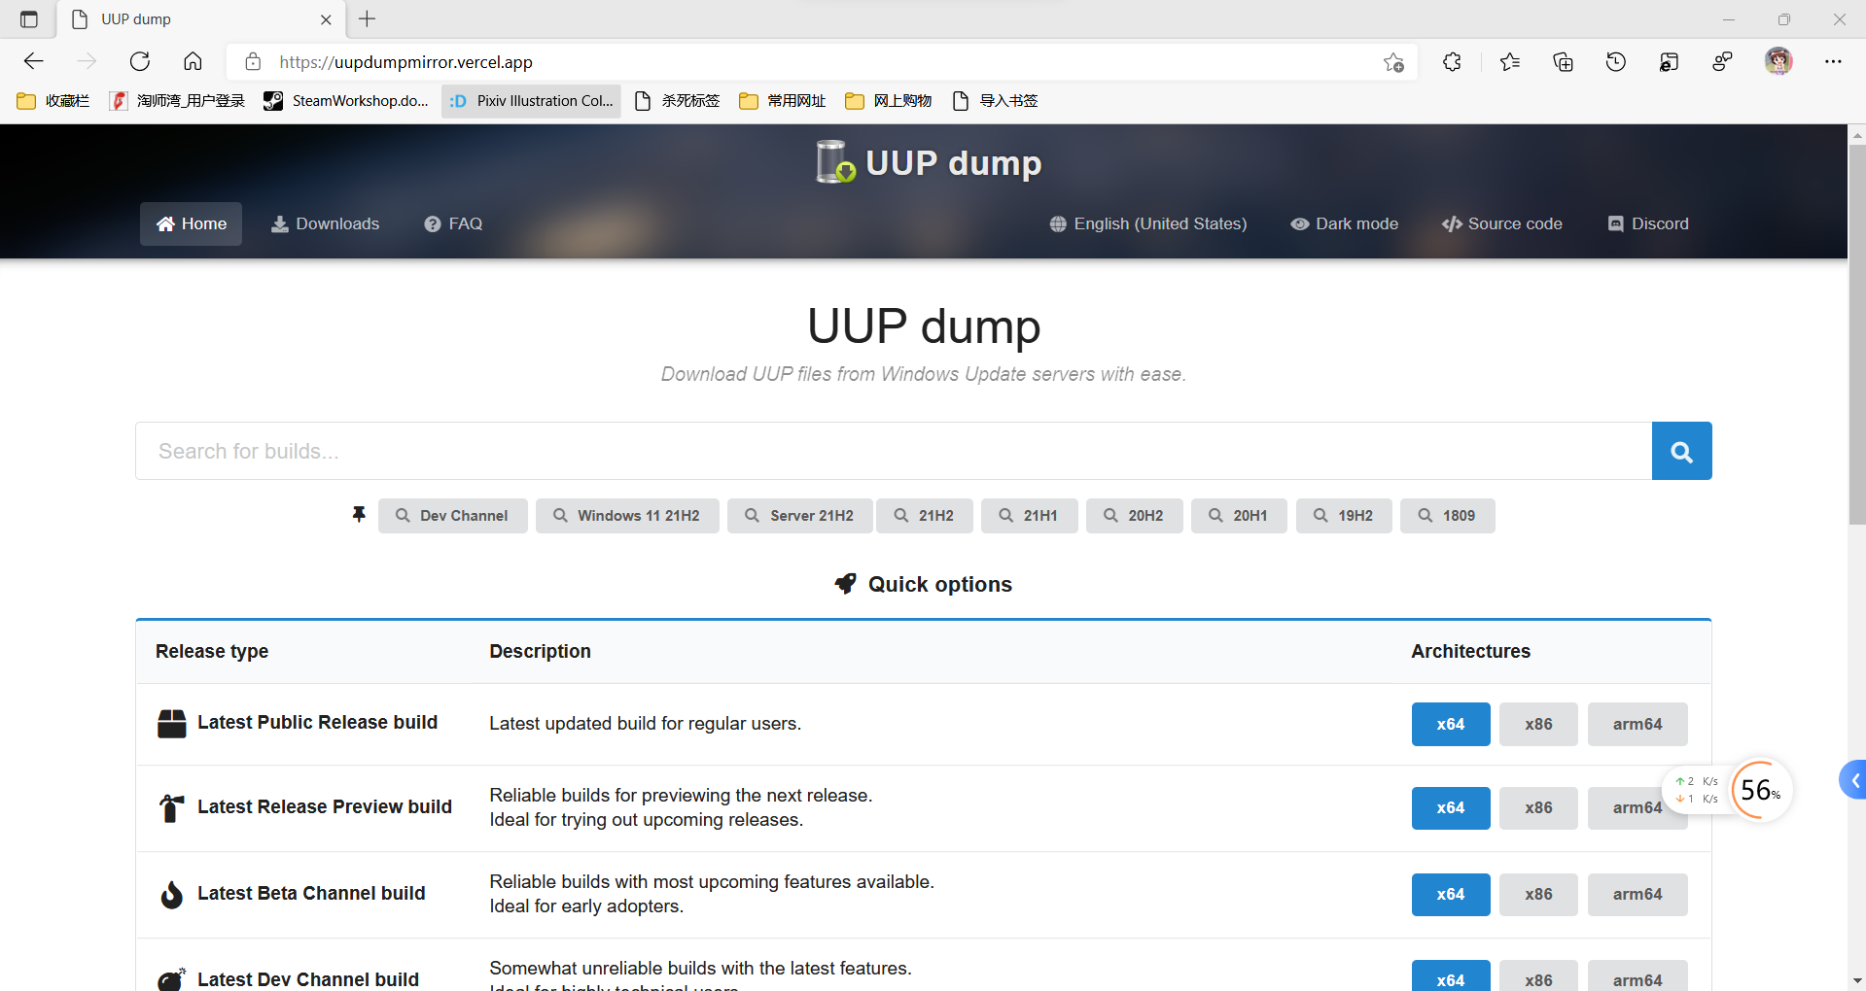The width and height of the screenshot is (1866, 991).
Task: Open the Pixiv Illustration Col... bookmark
Action: click(x=531, y=100)
